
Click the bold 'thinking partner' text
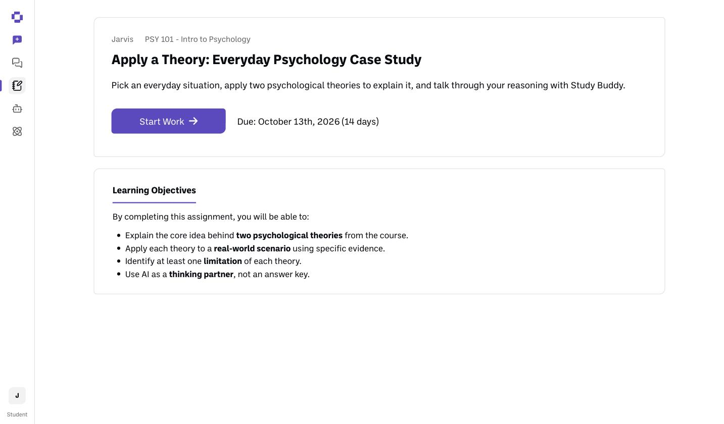(201, 275)
